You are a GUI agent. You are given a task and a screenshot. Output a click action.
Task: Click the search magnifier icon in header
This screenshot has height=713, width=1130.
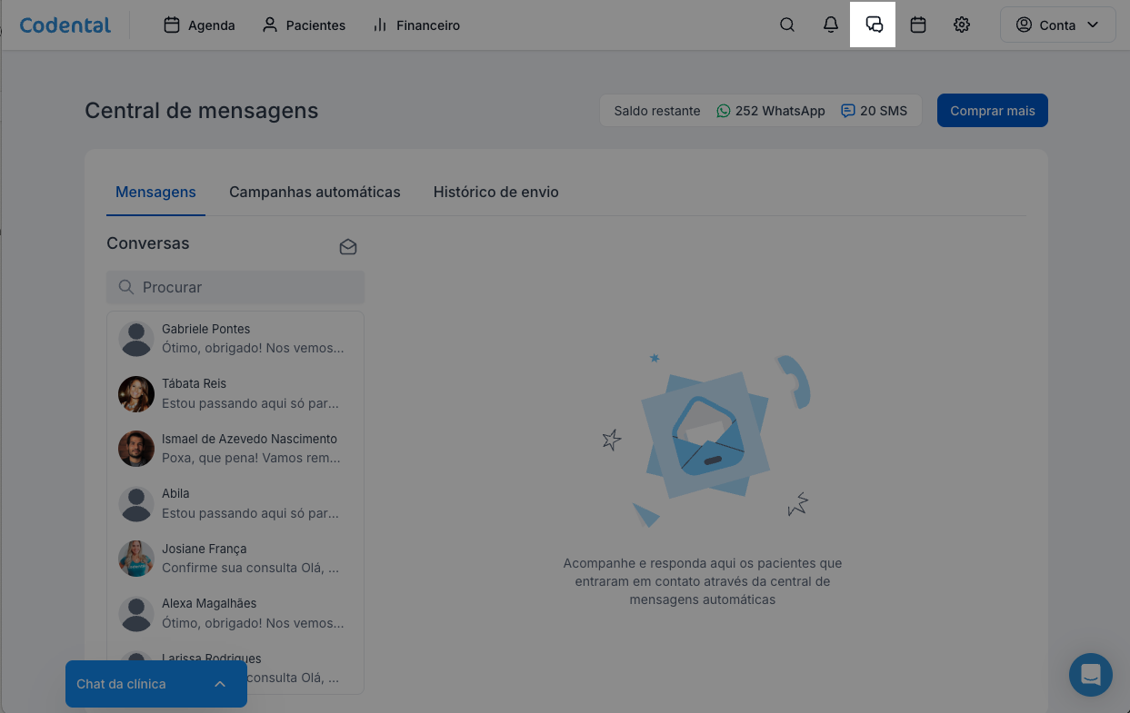787,25
